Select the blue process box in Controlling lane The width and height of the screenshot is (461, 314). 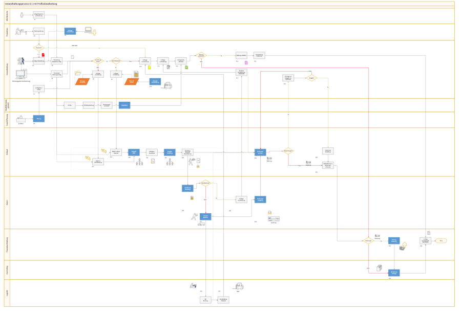click(394, 273)
